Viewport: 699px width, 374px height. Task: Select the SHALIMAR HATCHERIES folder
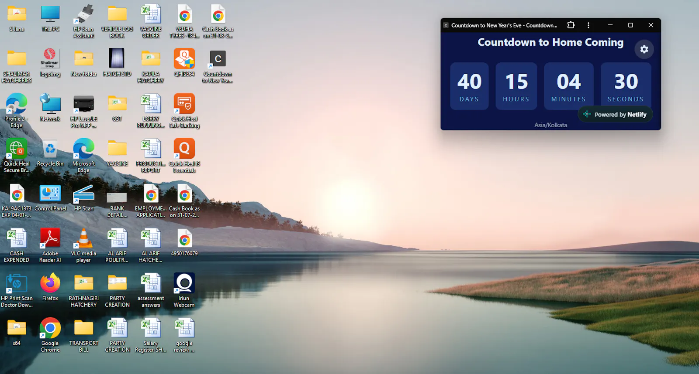pyautogui.click(x=17, y=67)
